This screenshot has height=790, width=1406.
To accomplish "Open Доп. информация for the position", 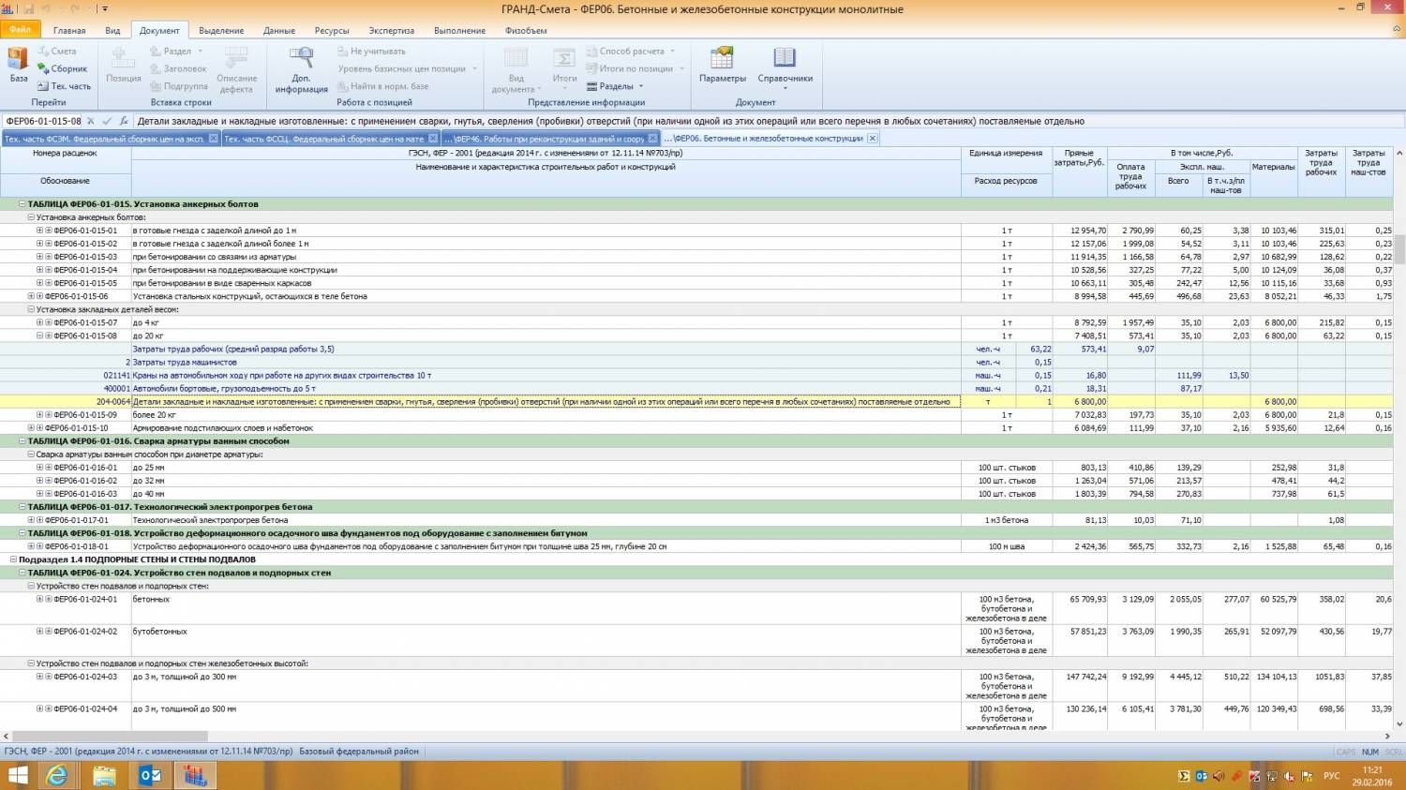I will pos(301,69).
